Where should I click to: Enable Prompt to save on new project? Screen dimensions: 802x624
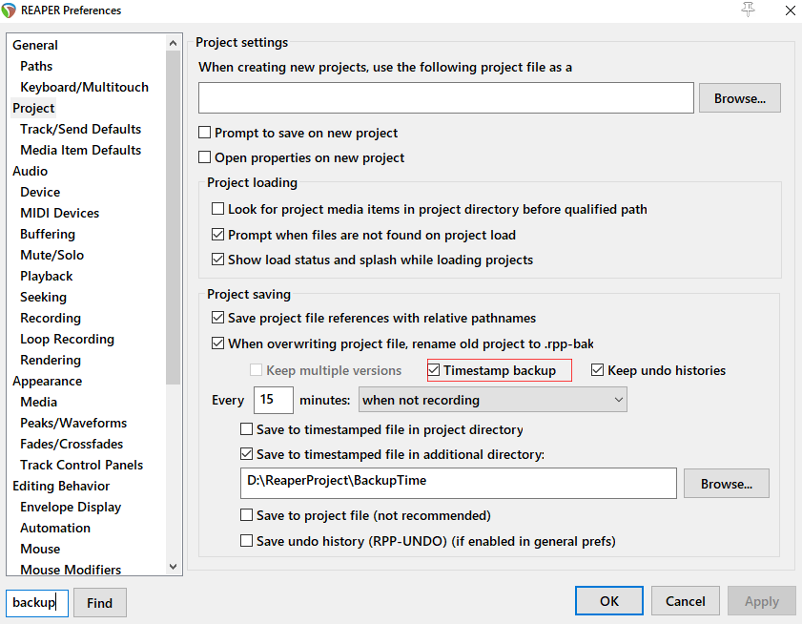(205, 133)
